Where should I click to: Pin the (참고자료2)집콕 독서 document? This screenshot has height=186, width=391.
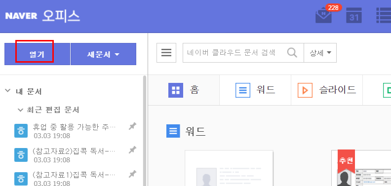(132, 150)
